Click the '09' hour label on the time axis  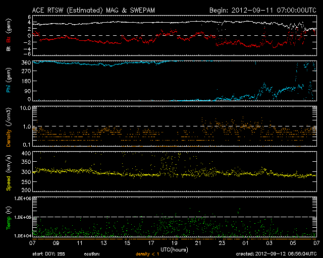tap(56, 243)
